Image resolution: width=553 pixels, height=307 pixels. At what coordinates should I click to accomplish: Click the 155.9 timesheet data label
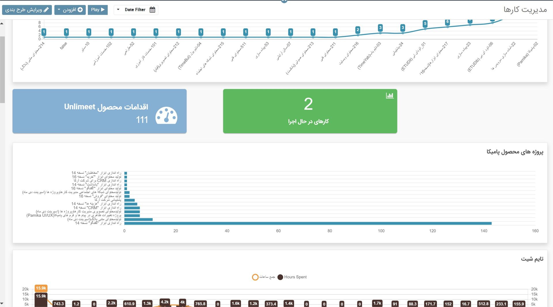pos(519,304)
